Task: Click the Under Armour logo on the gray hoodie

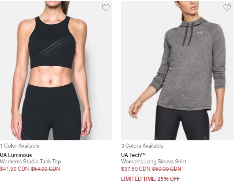Action: (x=200, y=33)
